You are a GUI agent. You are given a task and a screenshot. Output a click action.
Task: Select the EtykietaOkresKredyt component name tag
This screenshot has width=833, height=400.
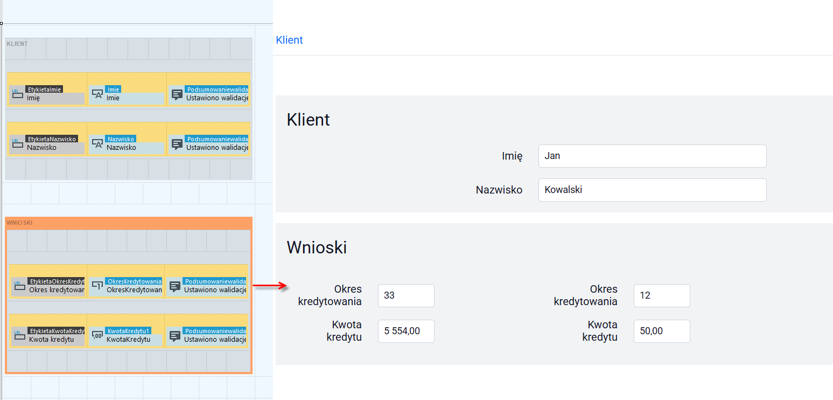point(56,281)
